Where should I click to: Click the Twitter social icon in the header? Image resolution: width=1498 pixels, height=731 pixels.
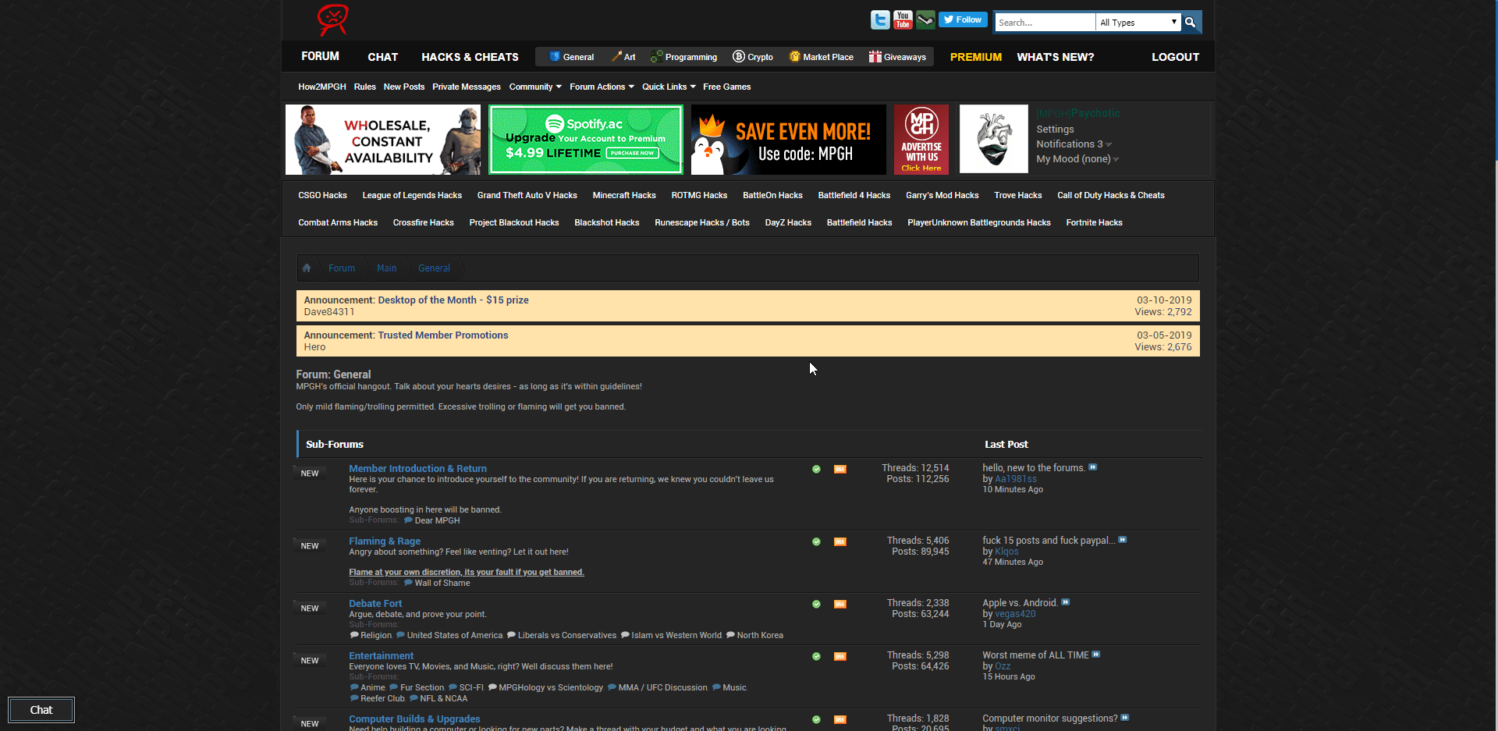(x=880, y=20)
